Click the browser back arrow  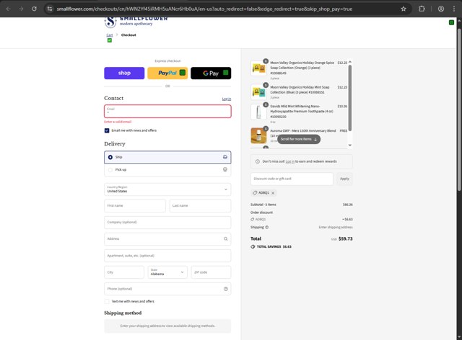[x=8, y=9]
